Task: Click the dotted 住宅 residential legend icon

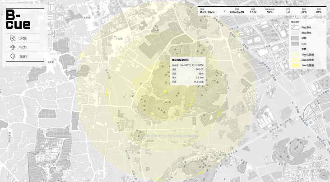Action: coord(295,44)
